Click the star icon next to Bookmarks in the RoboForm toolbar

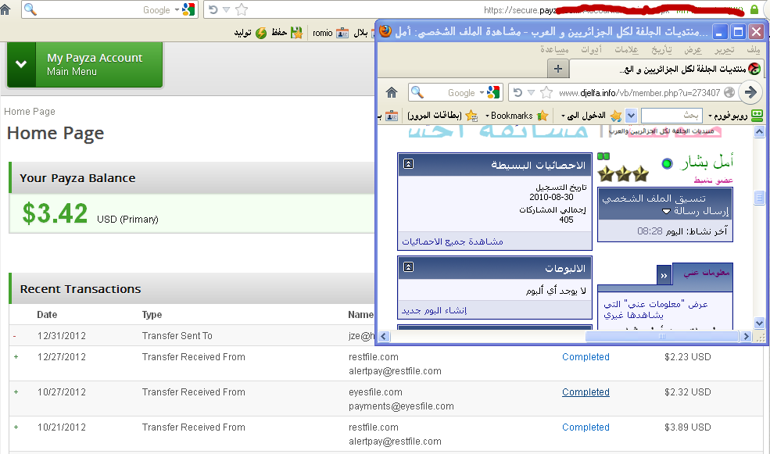tap(543, 116)
